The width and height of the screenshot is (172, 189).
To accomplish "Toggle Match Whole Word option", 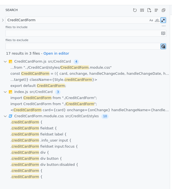I will click(157, 20).
